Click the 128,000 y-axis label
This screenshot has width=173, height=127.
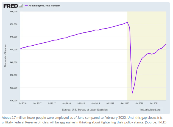click(14, 100)
